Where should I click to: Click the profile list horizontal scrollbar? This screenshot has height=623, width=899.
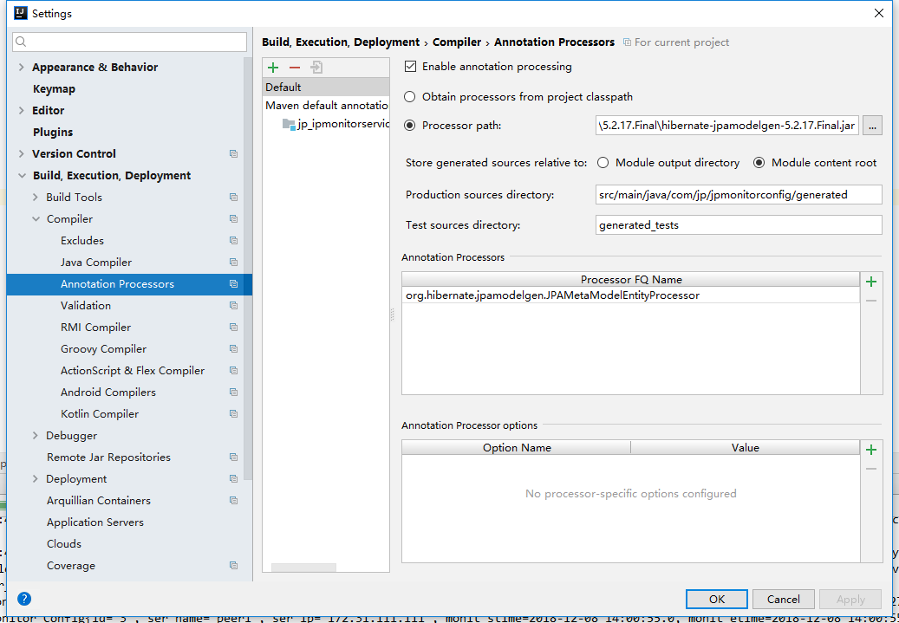[303, 568]
